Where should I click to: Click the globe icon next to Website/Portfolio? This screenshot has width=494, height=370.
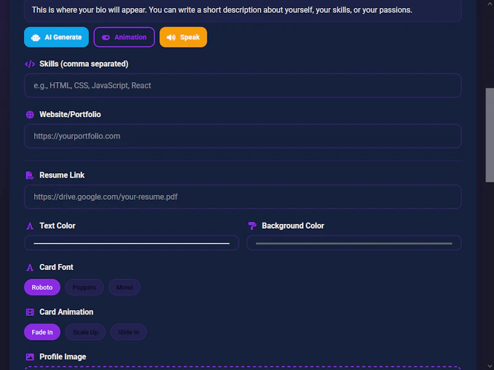(x=29, y=114)
